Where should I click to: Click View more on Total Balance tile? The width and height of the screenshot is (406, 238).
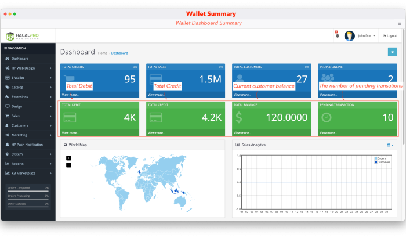coord(242,133)
